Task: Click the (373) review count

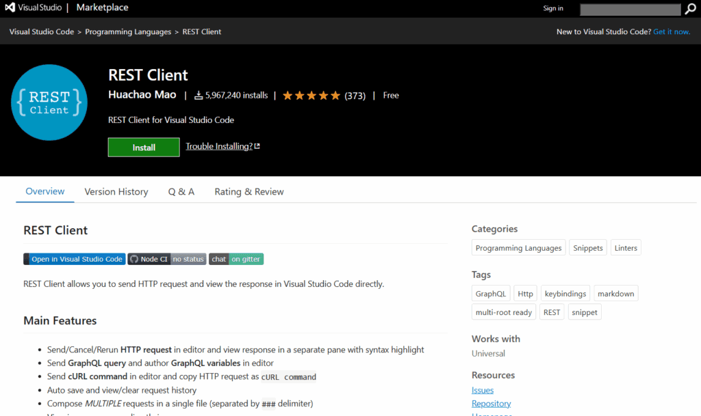Action: tap(355, 96)
